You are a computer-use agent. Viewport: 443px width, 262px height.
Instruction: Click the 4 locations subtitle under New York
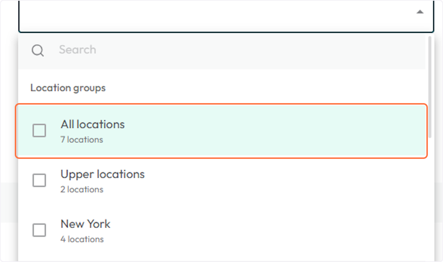[x=82, y=239]
